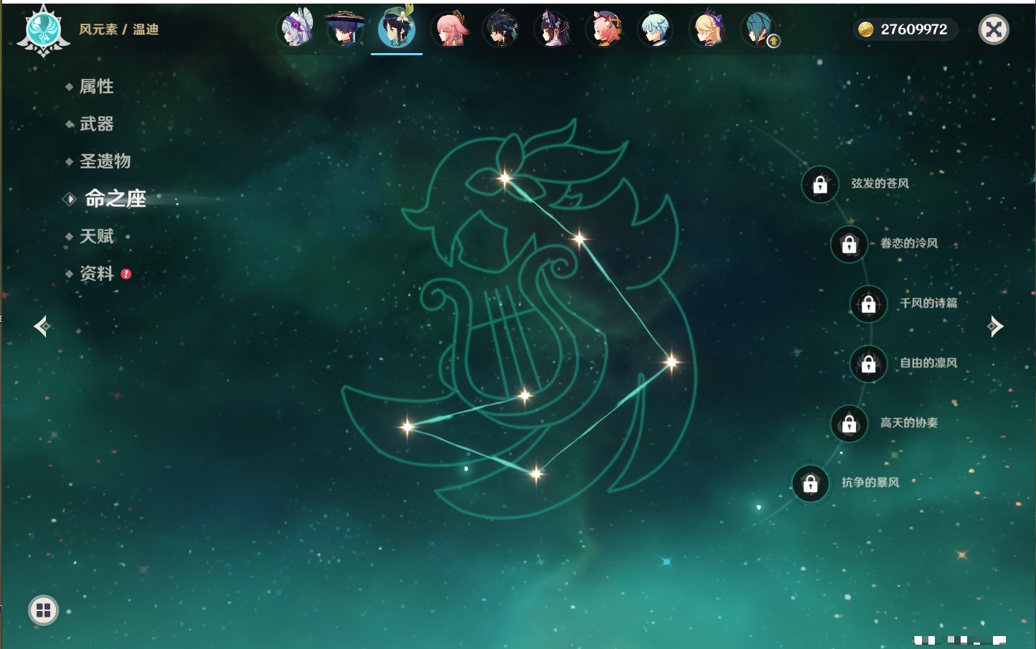Click the 千风的诗篇 label text
The width and height of the screenshot is (1036, 649).
click(x=928, y=303)
